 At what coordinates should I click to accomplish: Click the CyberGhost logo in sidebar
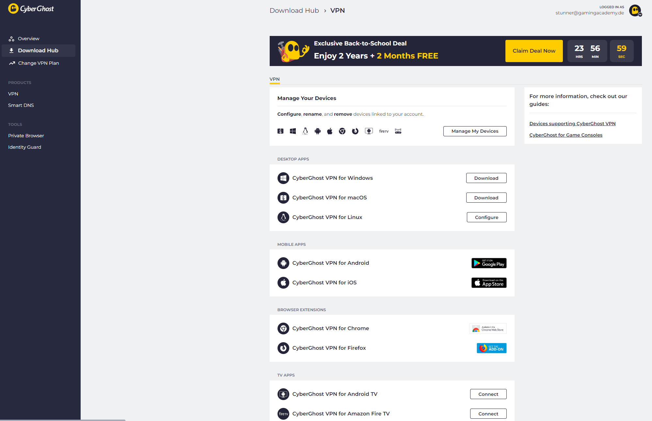coord(31,8)
